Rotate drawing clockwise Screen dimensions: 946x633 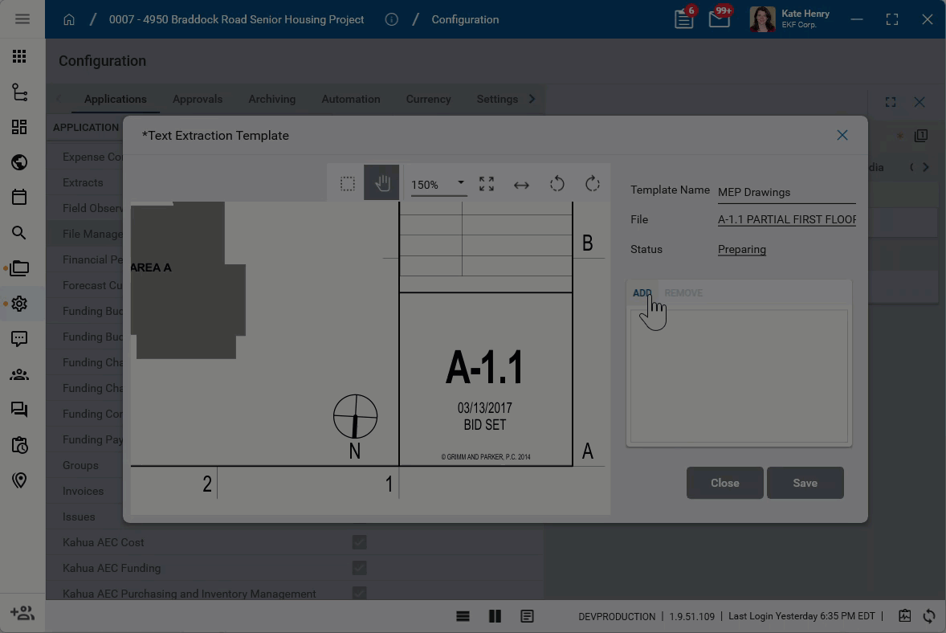593,184
